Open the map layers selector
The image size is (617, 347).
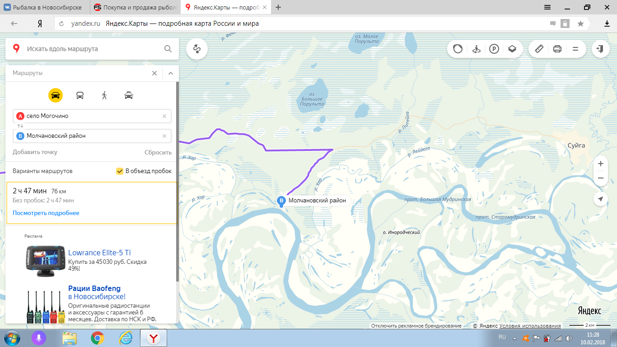point(512,49)
